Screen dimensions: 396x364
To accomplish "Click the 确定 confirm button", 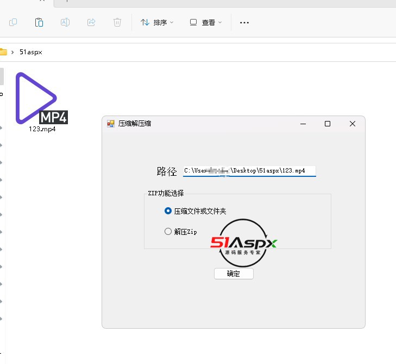I will pos(234,273).
